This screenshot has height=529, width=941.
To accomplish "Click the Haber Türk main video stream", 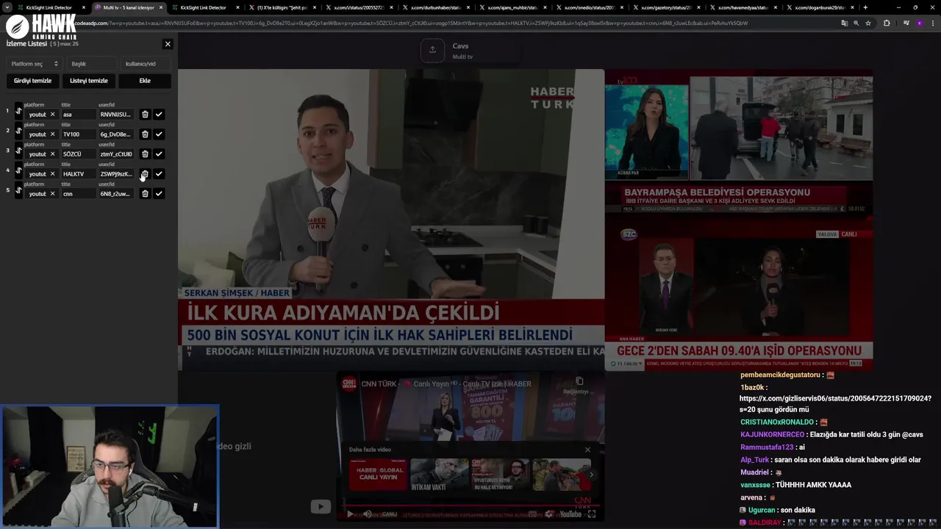I will click(391, 219).
